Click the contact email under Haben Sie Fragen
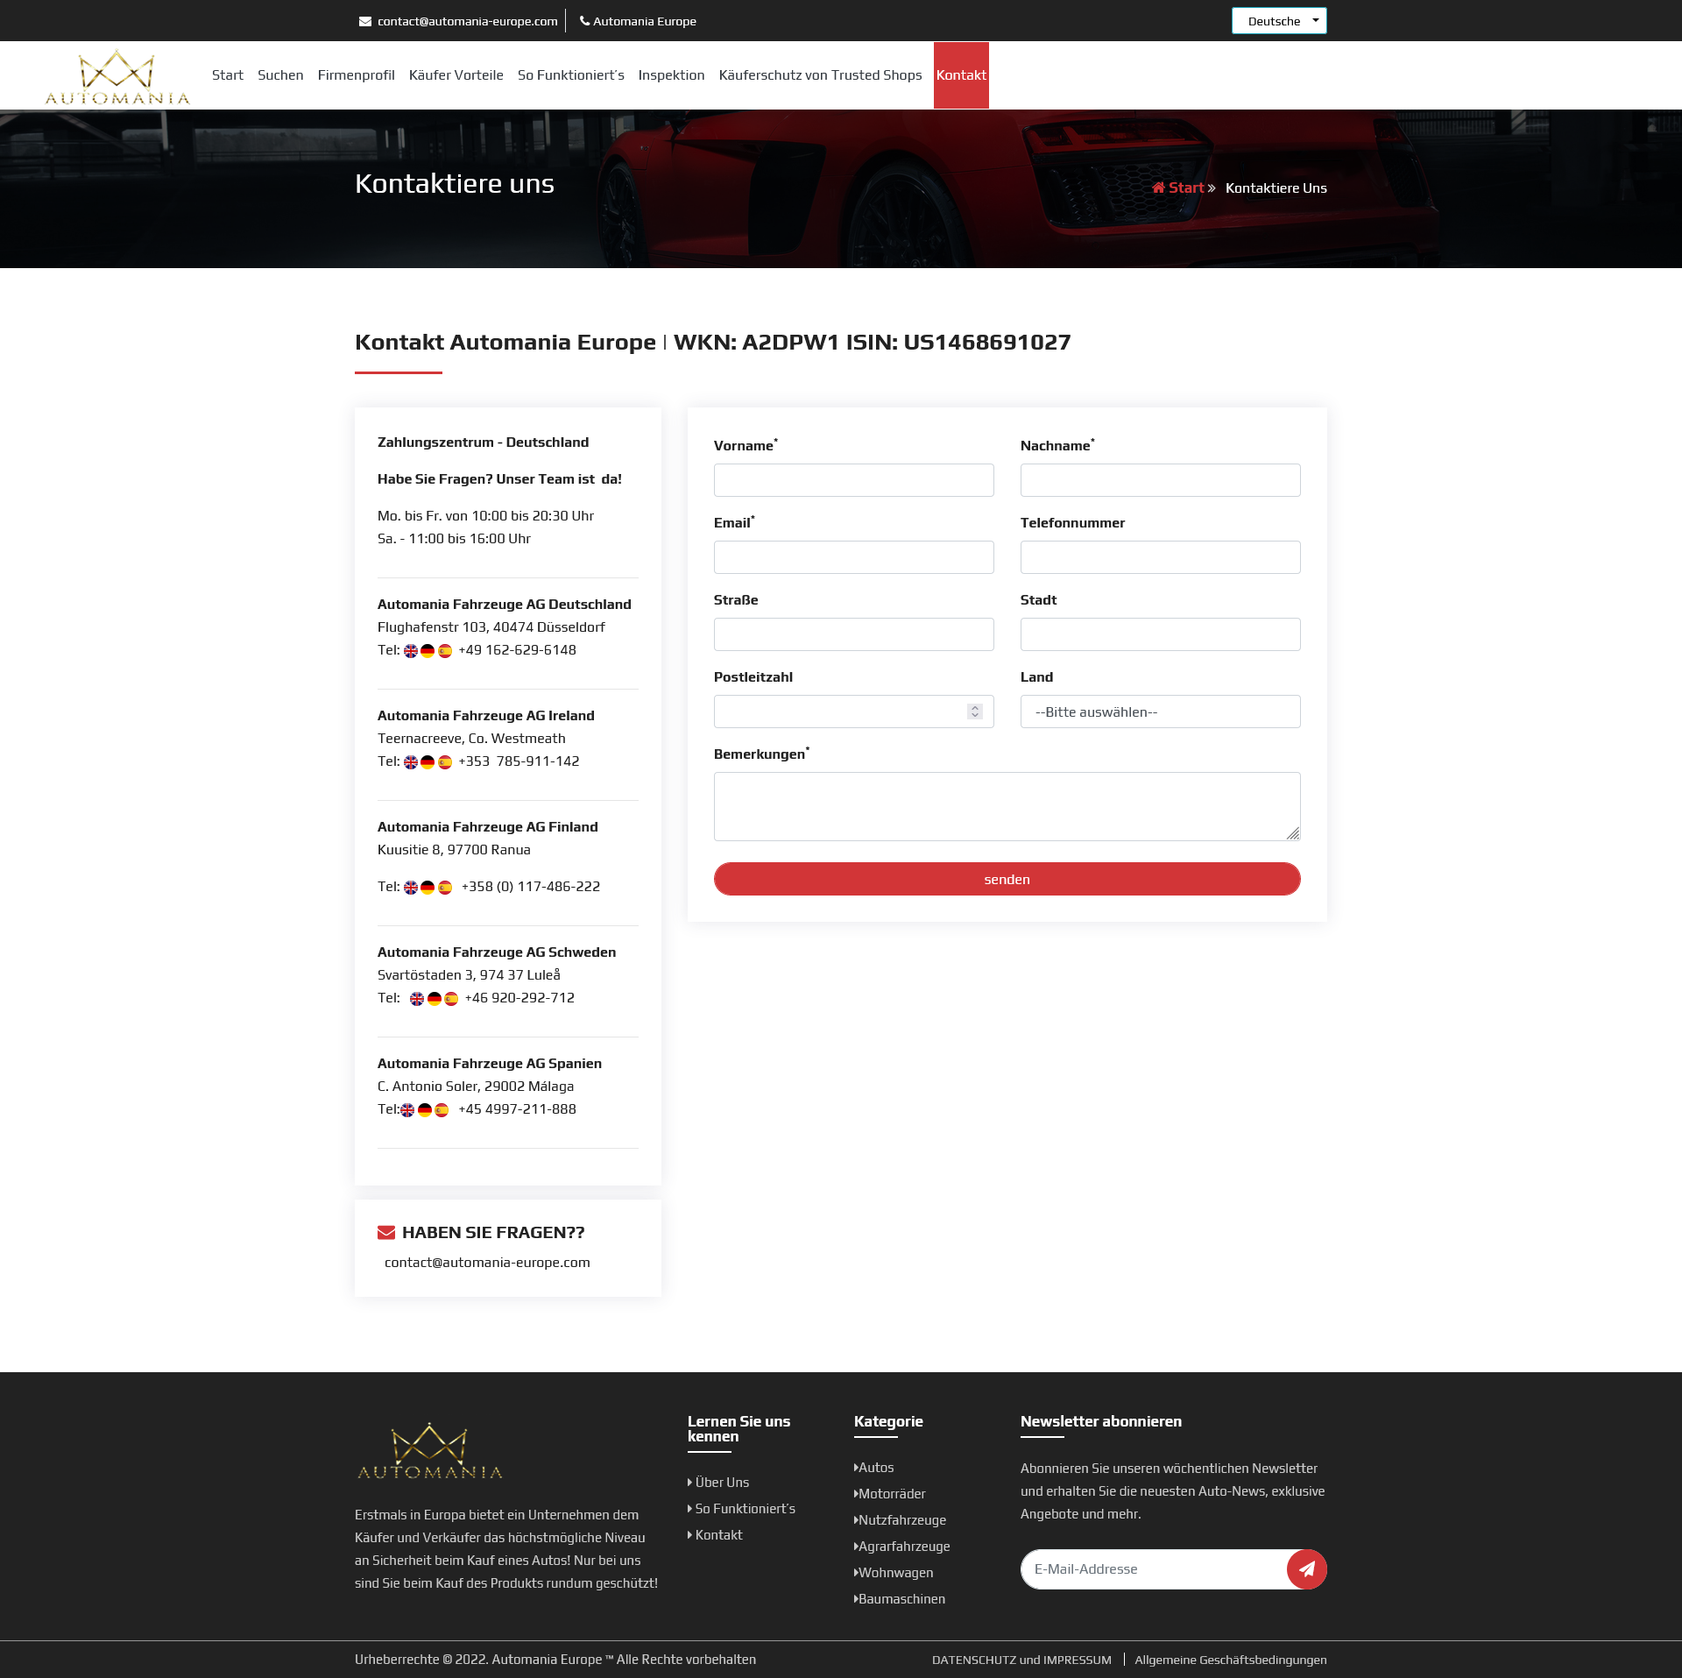 (x=487, y=1263)
